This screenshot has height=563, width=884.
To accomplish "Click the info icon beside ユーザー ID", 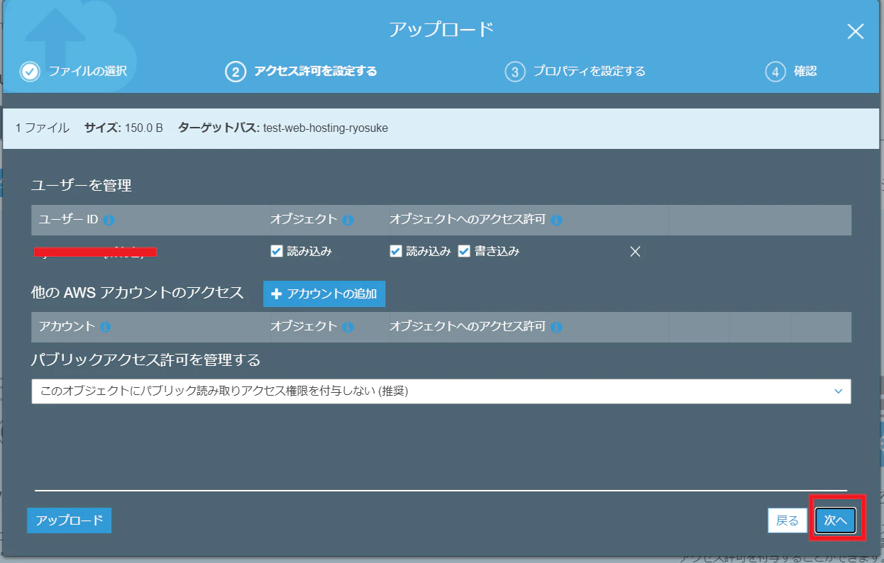I will [x=109, y=221].
